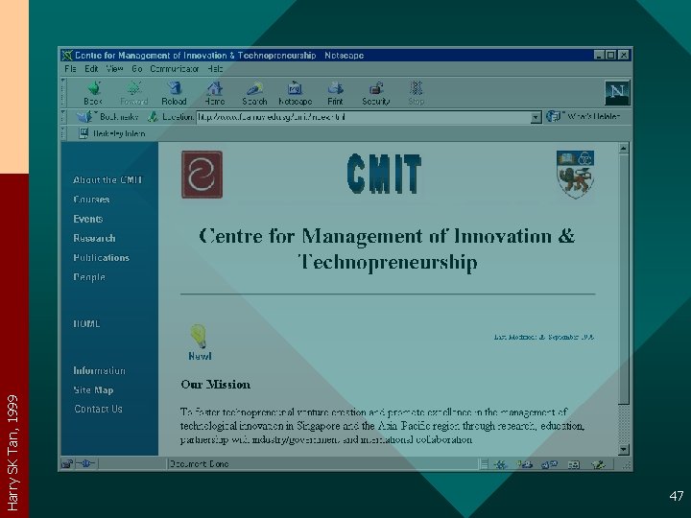
Task: Click the Netscape toolbar icon
Action: point(295,93)
